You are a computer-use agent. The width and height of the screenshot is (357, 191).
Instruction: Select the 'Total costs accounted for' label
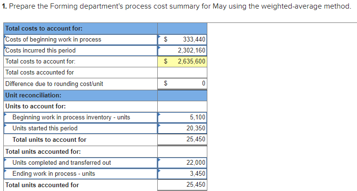point(40,72)
